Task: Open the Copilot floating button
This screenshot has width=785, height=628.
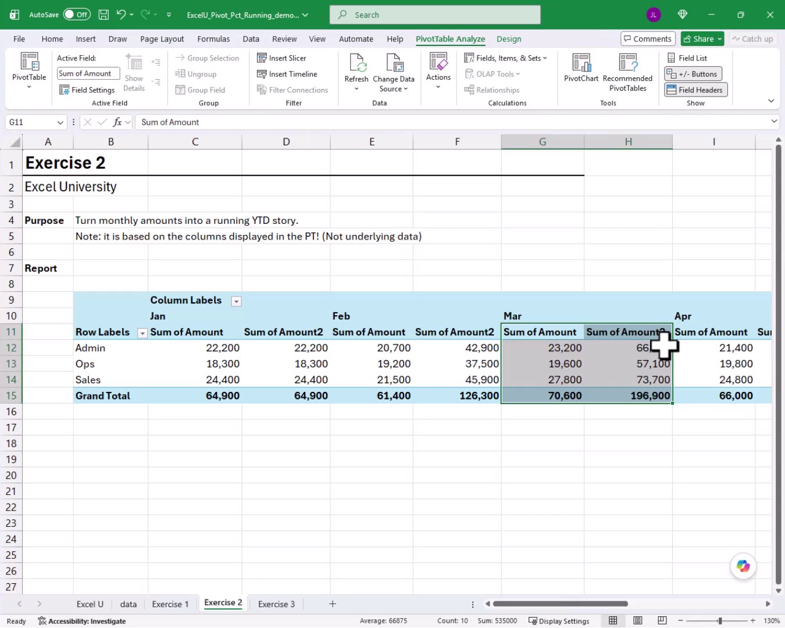Action: 743,566
